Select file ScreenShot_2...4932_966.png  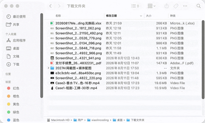(x=78, y=53)
